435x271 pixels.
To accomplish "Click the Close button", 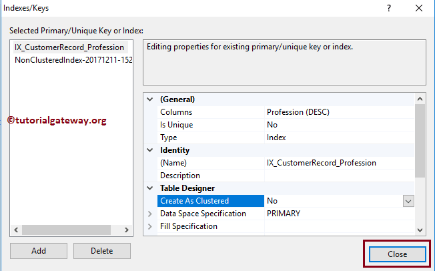I will click(x=397, y=254).
